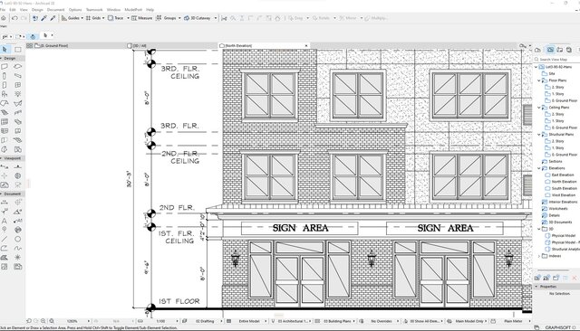Click the Redo icon in toolbar
Image resolution: width=580 pixels, height=331 pixels.
click(24, 18)
